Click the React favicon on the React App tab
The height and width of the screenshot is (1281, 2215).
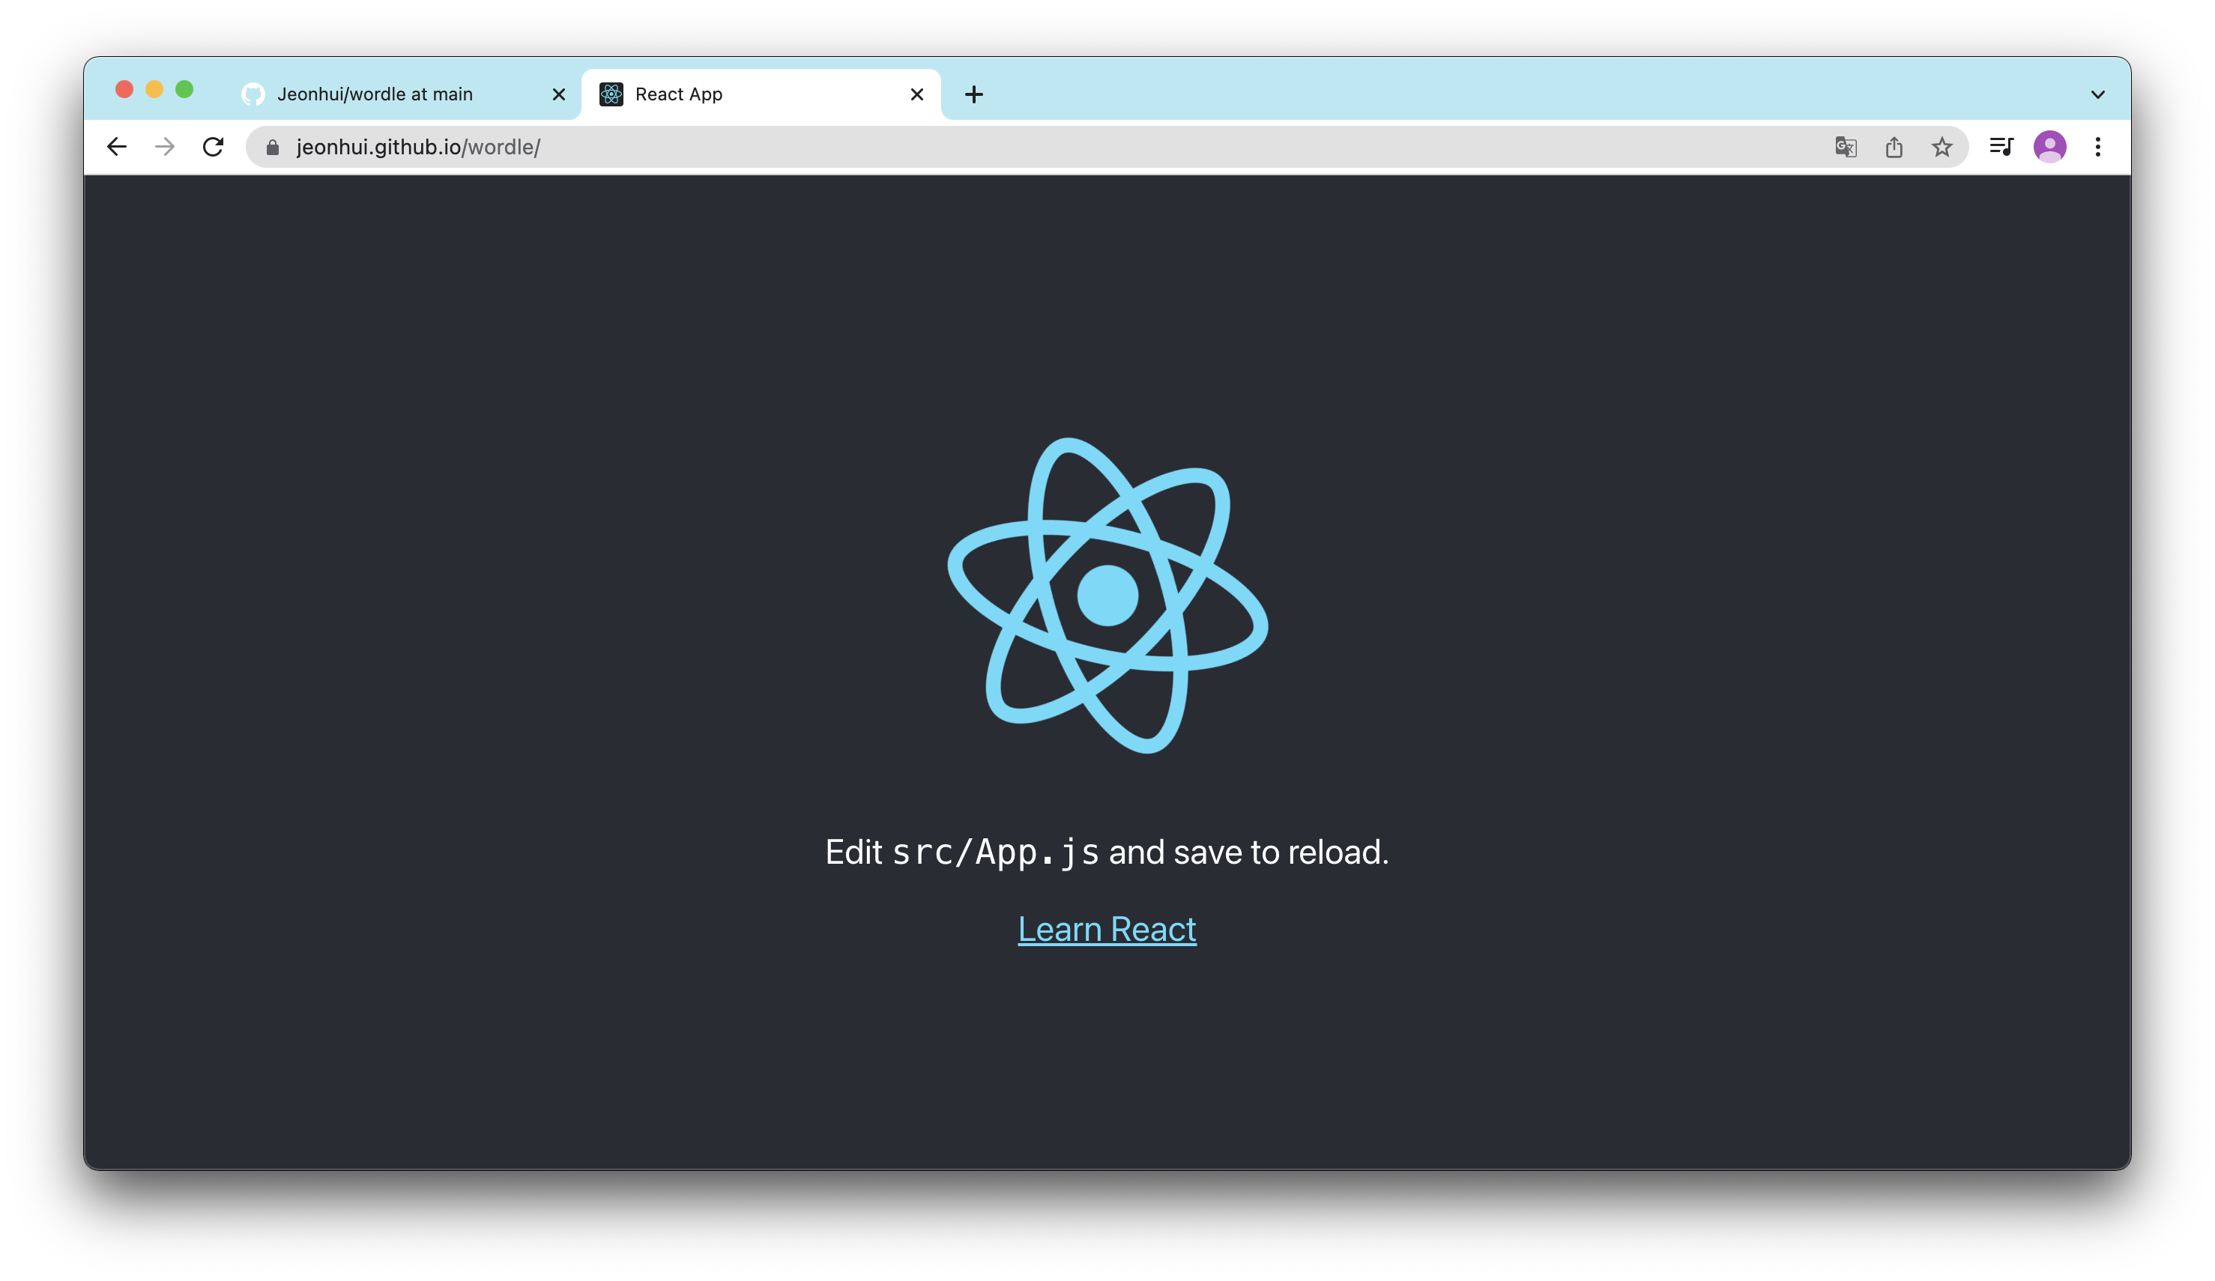pos(611,94)
